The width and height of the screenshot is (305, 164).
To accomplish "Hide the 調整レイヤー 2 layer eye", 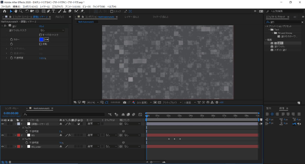I will pyautogui.click(x=3, y=124).
